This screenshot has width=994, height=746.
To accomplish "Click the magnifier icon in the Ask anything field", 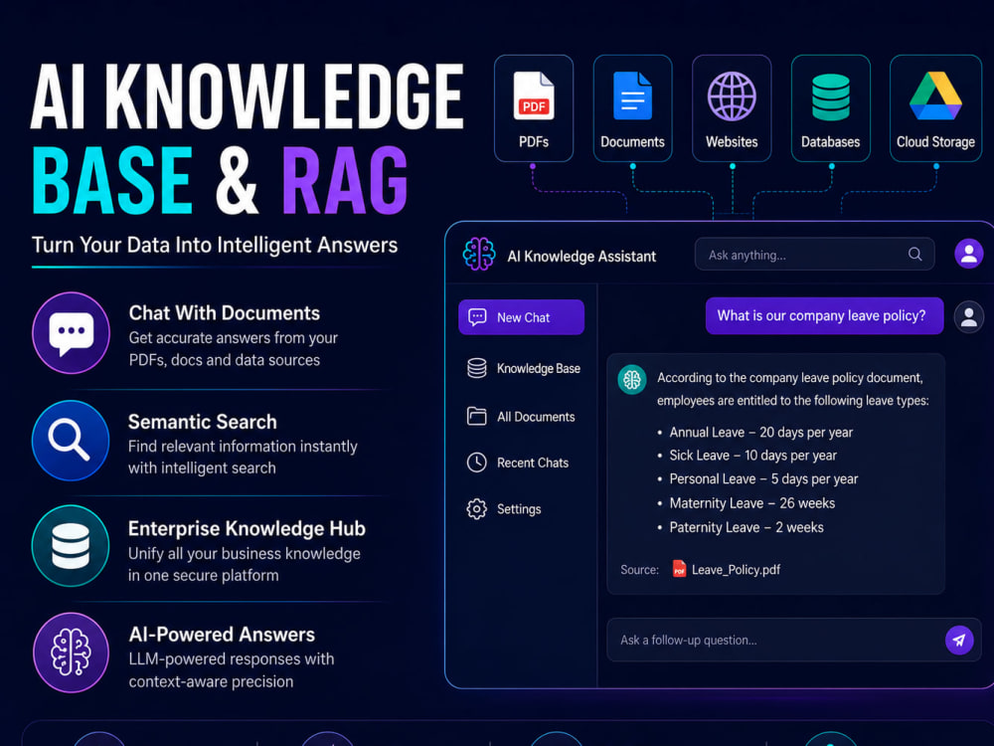I will pyautogui.click(x=914, y=255).
